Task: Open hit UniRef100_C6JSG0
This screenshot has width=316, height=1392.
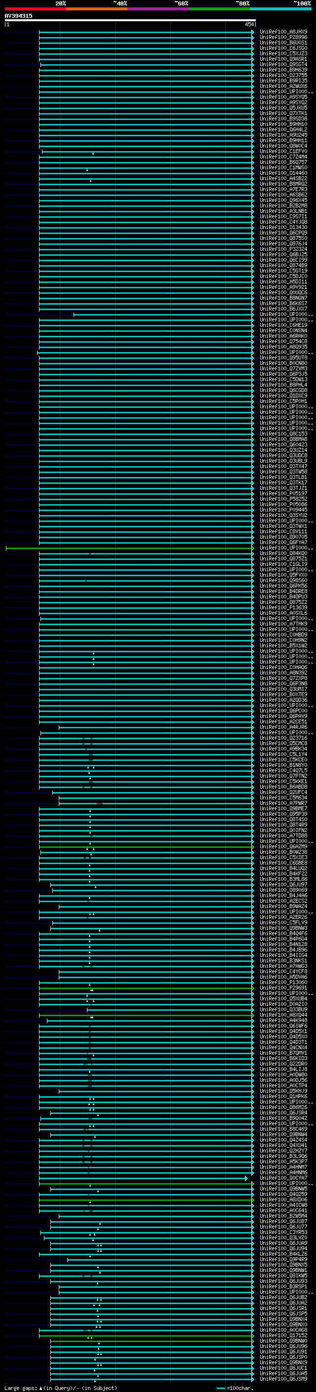Action: pyautogui.click(x=283, y=48)
